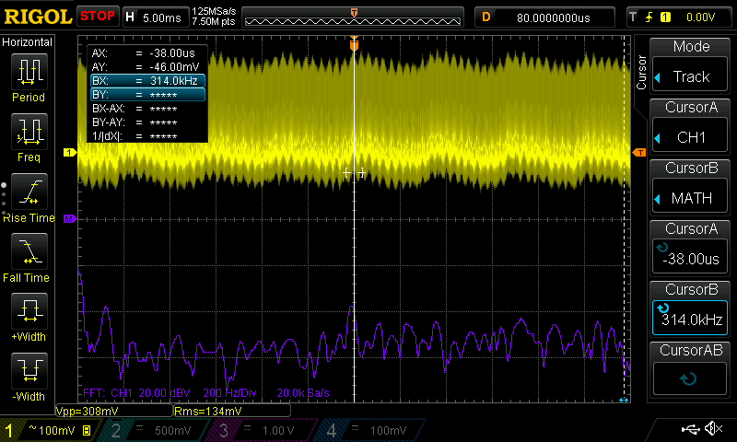Click the USB connection status icon
Viewport: 737px width, 442px height.
click(x=691, y=429)
